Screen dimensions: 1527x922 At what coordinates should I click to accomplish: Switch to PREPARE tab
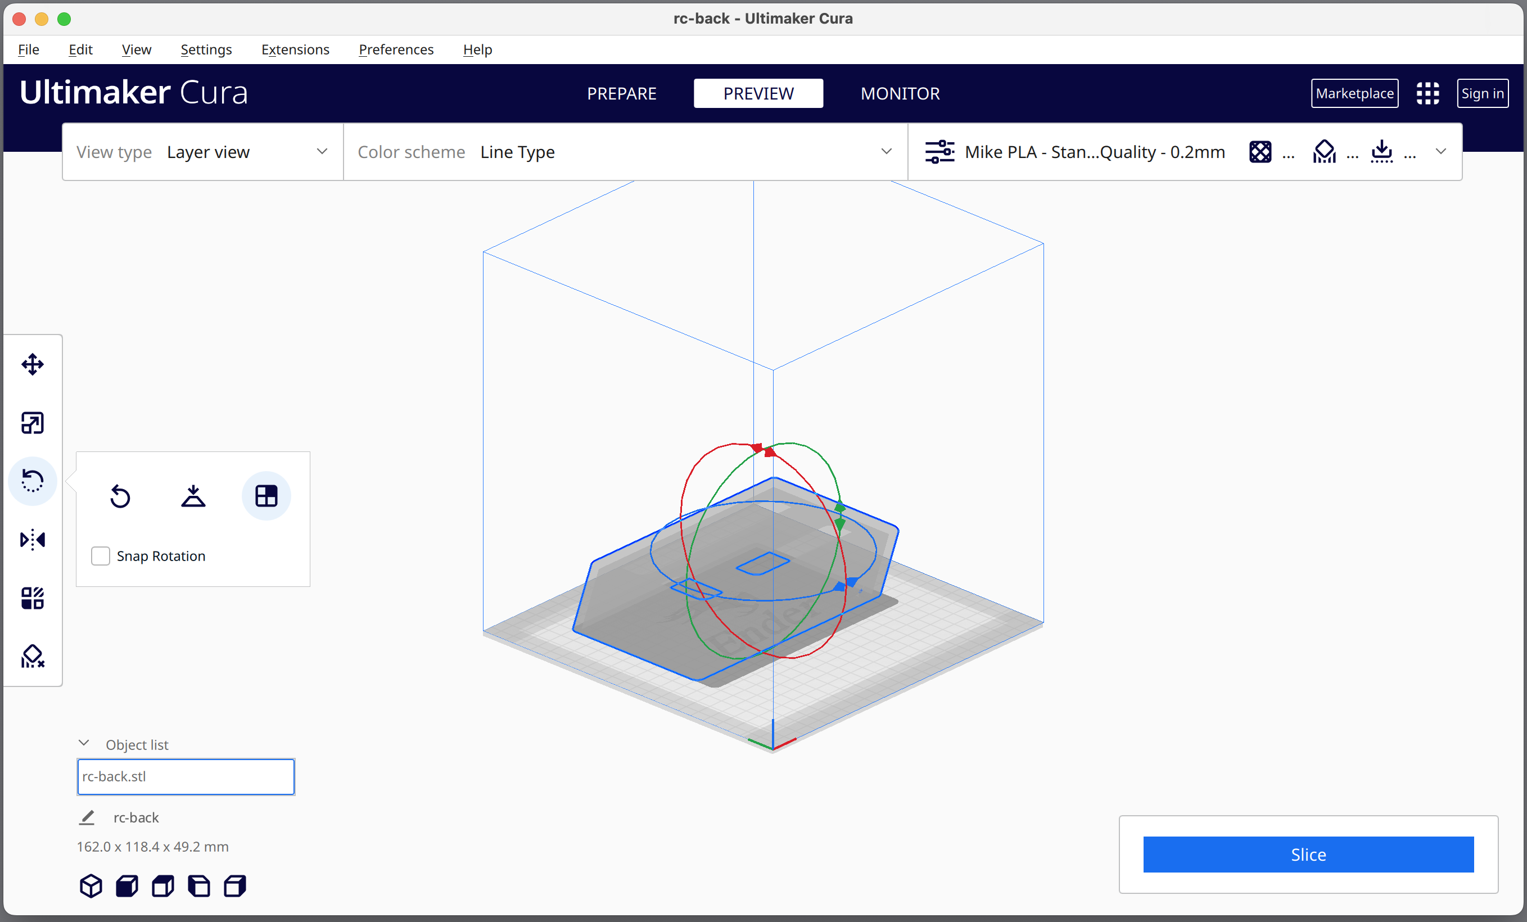(622, 93)
